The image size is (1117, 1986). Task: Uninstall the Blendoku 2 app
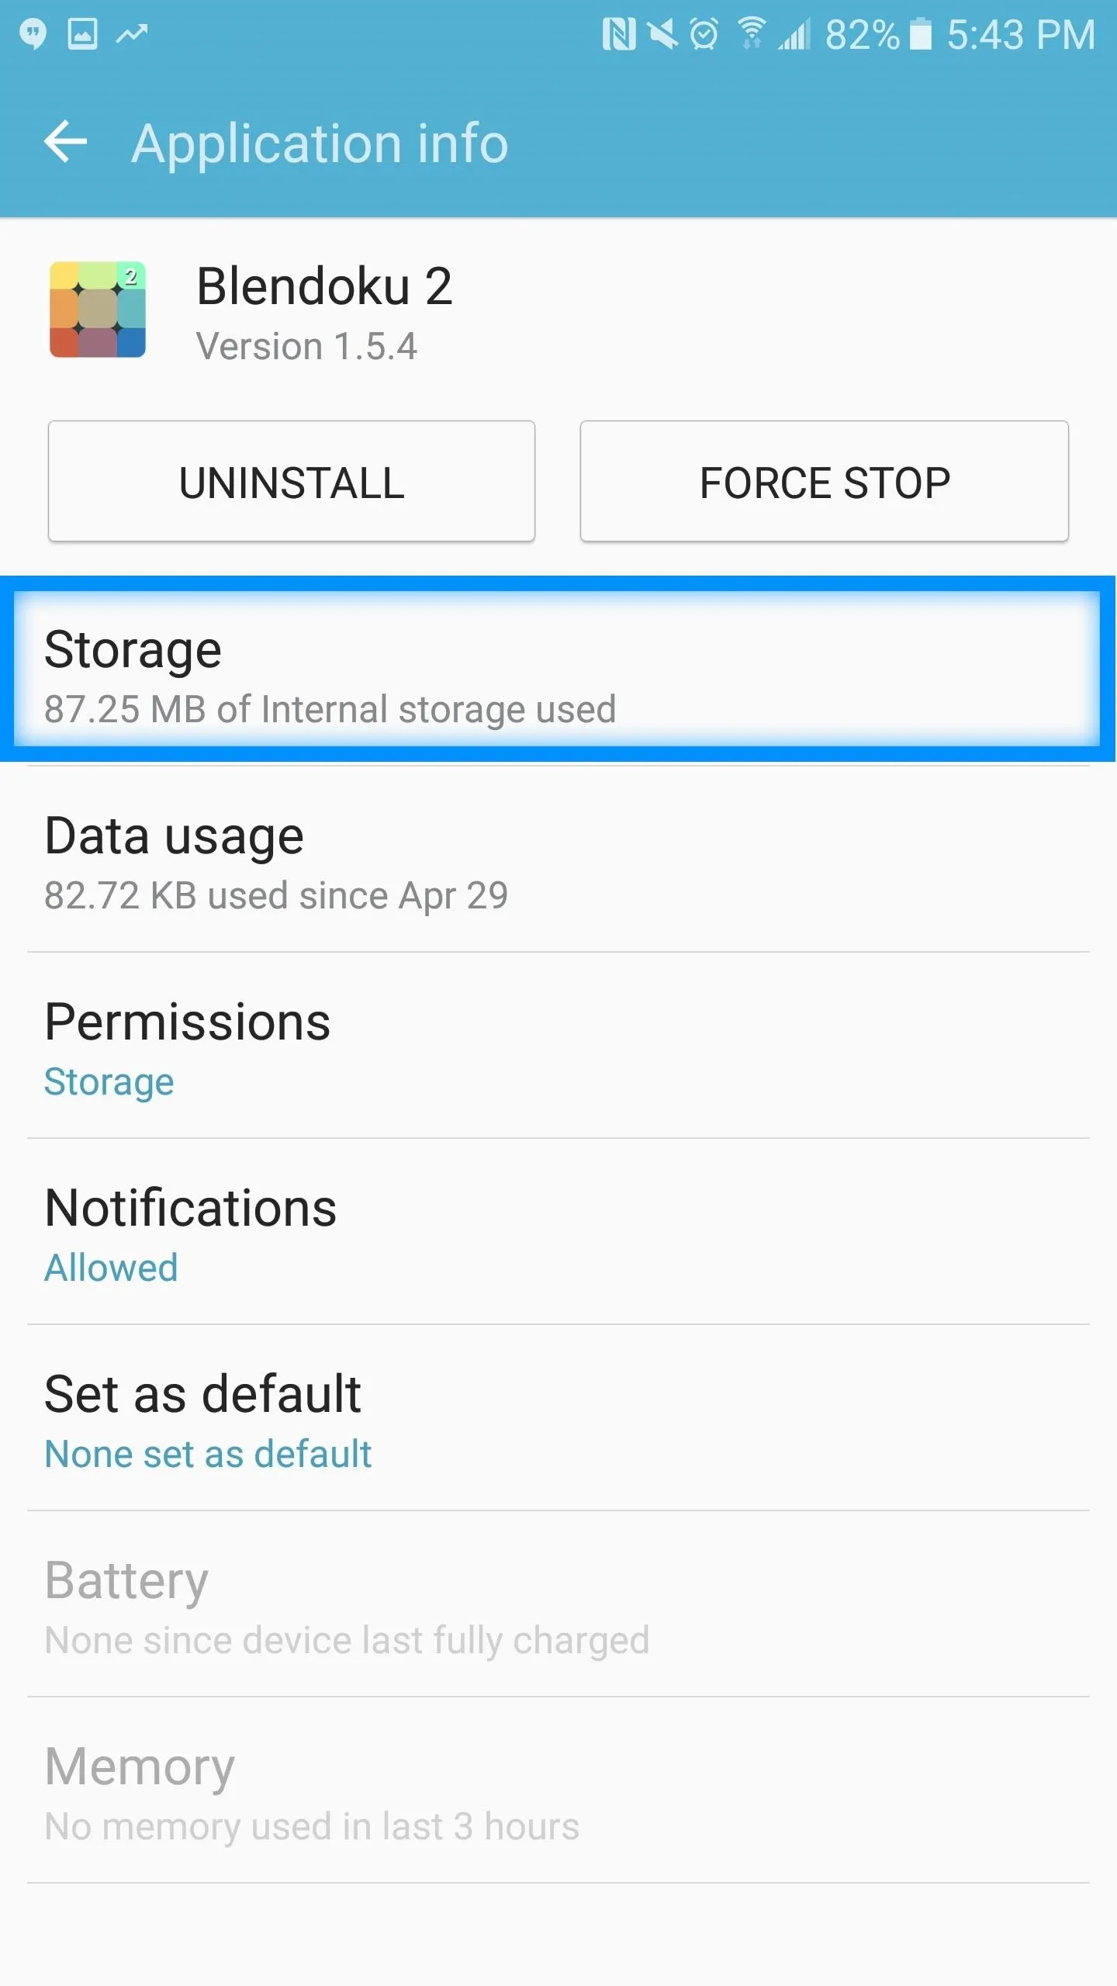(x=292, y=481)
